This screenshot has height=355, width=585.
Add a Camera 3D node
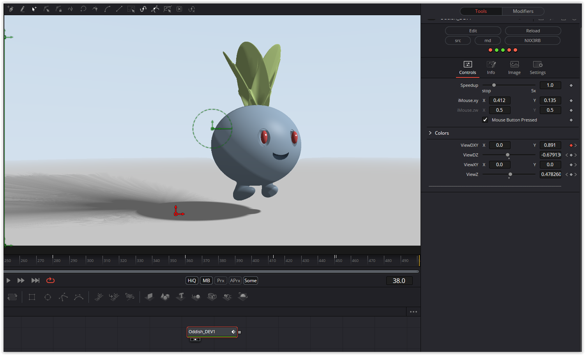(212, 297)
